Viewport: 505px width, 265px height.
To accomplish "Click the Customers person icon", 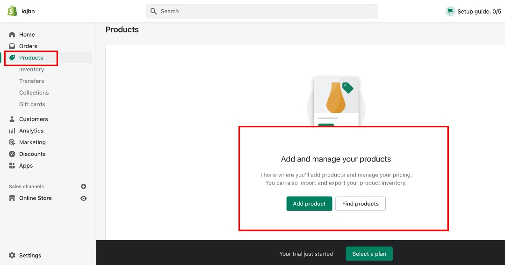I will click(12, 119).
